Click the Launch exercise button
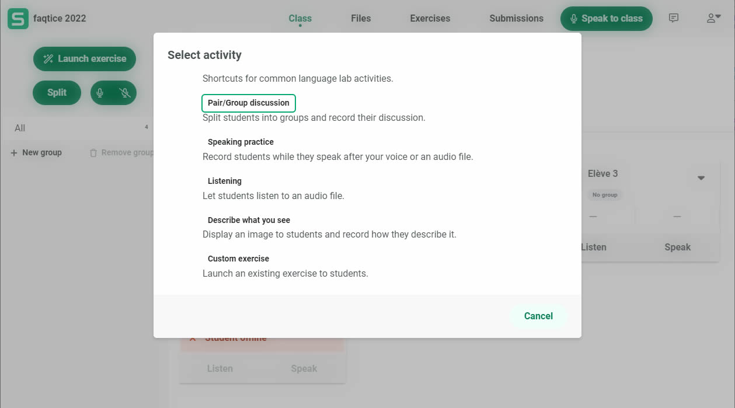Image resolution: width=735 pixels, height=408 pixels. (85, 59)
